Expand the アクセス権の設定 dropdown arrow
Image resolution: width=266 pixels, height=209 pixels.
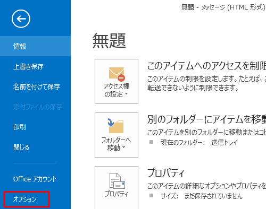[127, 94]
